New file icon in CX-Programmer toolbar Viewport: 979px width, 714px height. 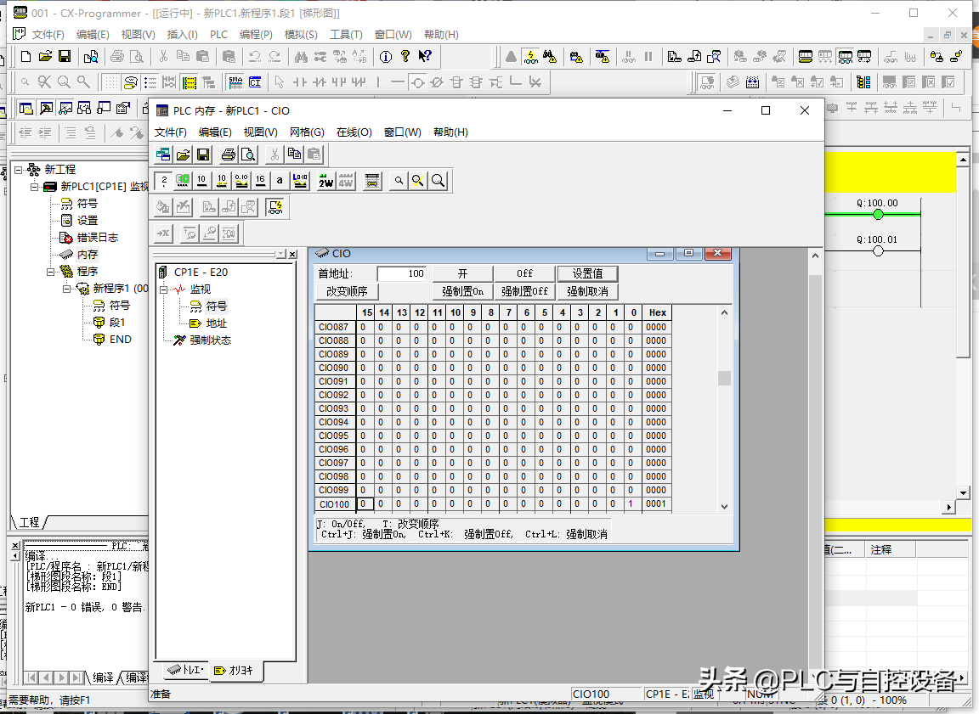25,57
